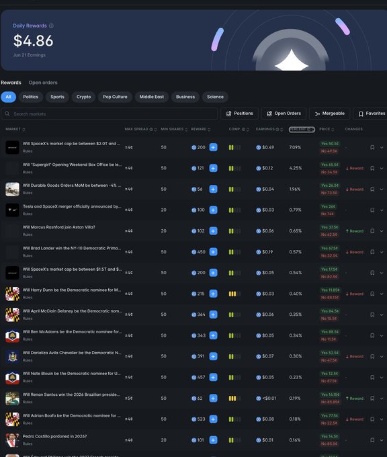This screenshot has height=457, width=387.
Task: Click the plus button in the SpaceX $2.0T row
Action: click(x=213, y=147)
